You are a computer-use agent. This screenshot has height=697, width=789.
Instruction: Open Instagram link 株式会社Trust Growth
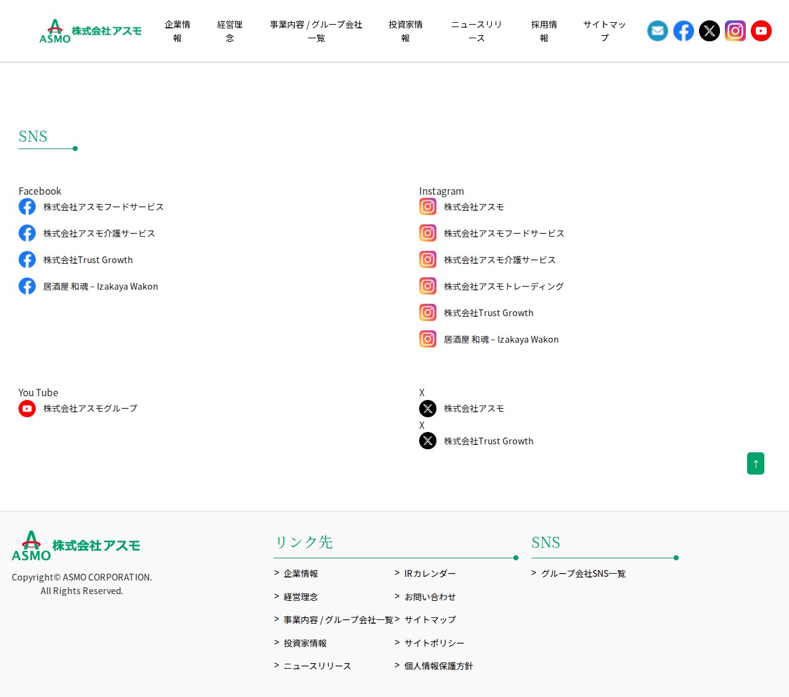pyautogui.click(x=489, y=313)
